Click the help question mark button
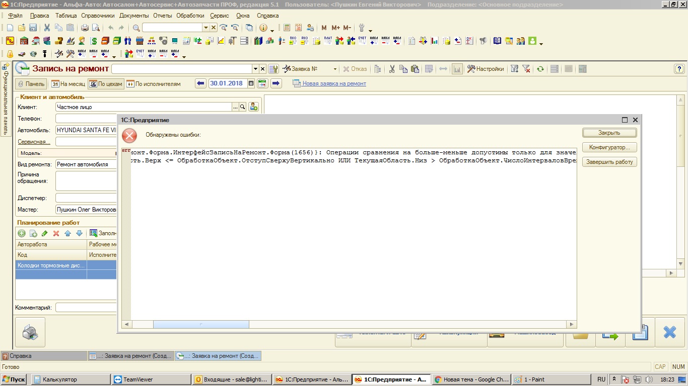Viewport: 688px width, 386px height. point(679,69)
